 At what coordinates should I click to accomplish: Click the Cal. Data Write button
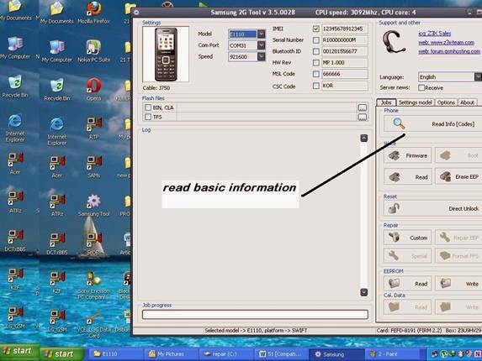click(x=458, y=306)
